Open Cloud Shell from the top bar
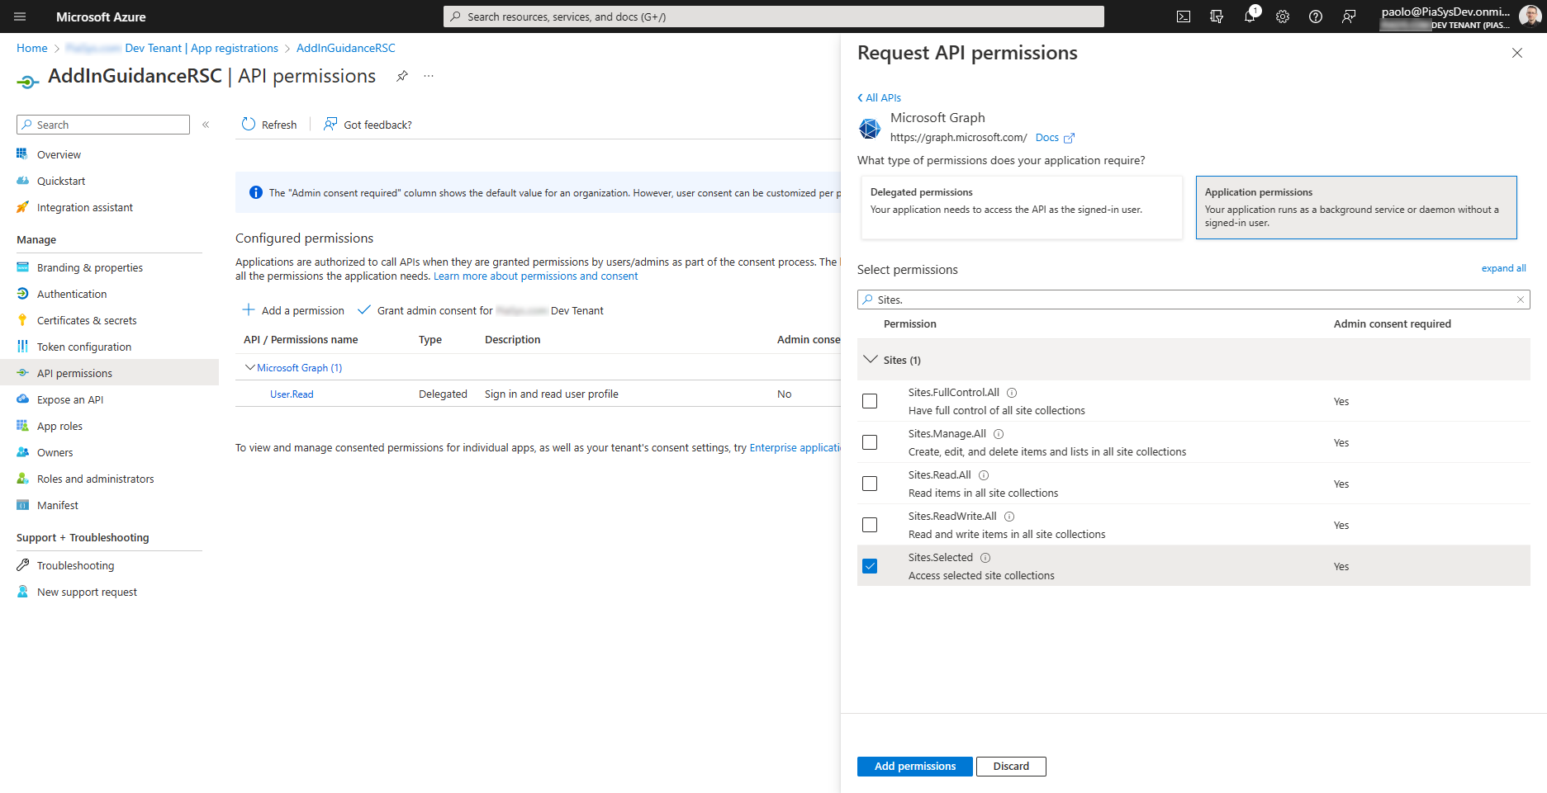Image resolution: width=1547 pixels, height=793 pixels. click(x=1183, y=16)
